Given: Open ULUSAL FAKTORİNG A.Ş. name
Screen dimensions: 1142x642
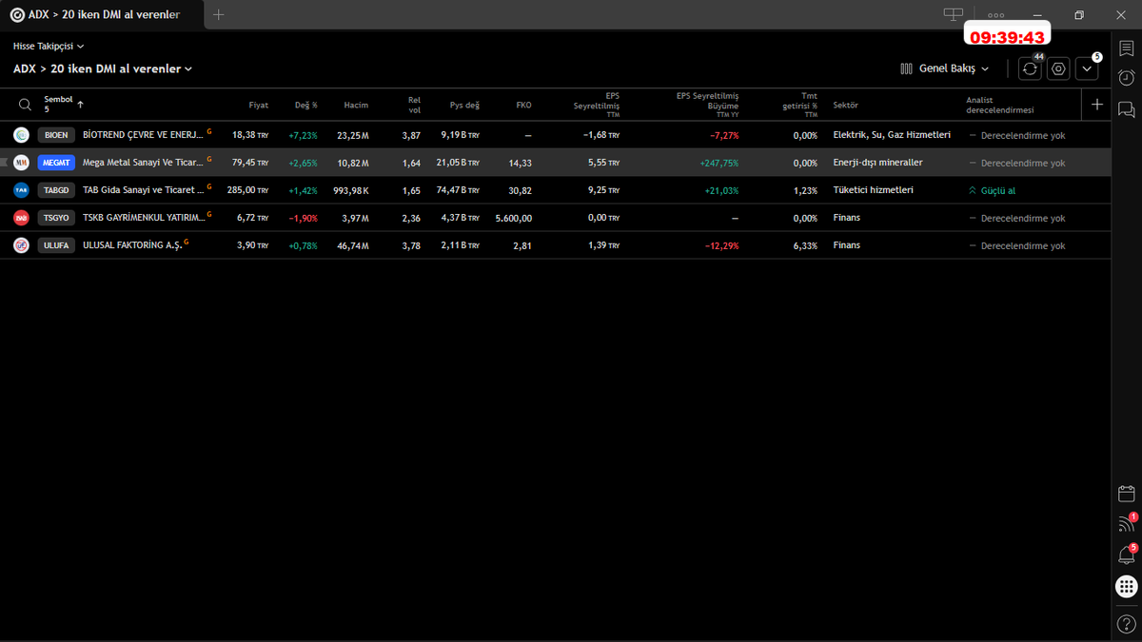Looking at the screenshot, I should [x=132, y=245].
